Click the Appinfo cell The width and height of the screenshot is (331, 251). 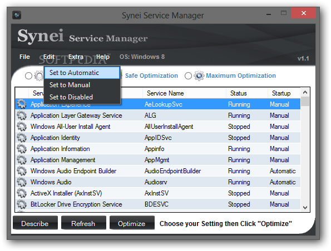pyautogui.click(x=154, y=149)
